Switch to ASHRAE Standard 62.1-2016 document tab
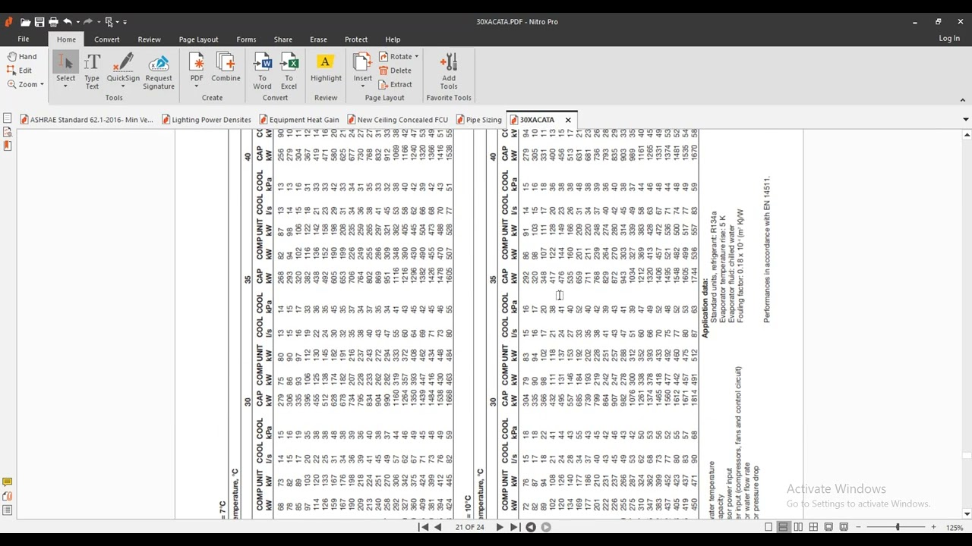 tap(87, 120)
